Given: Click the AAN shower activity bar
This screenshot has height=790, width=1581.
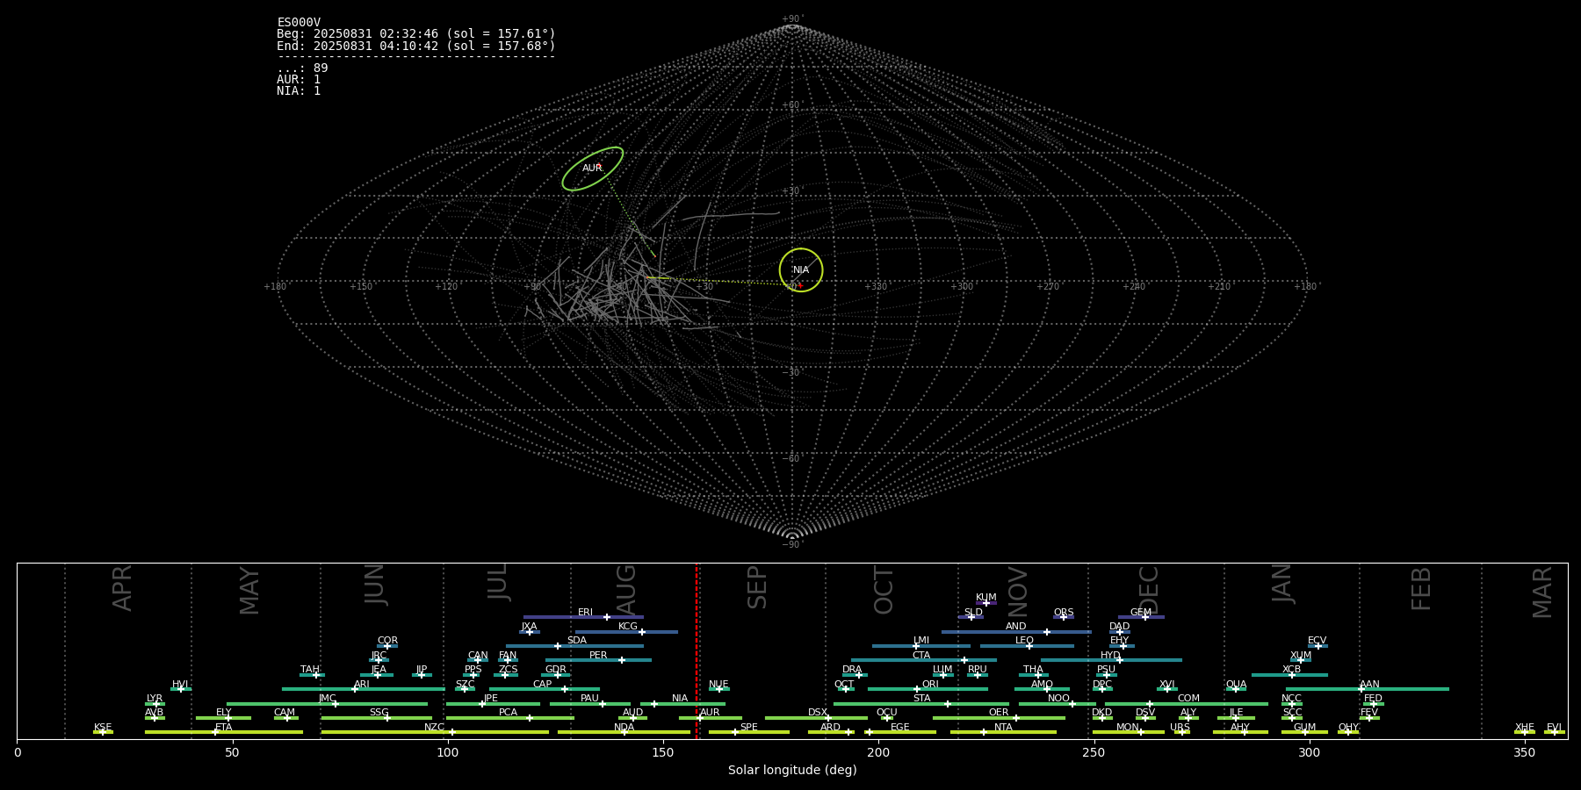Looking at the screenshot, I should [1368, 689].
